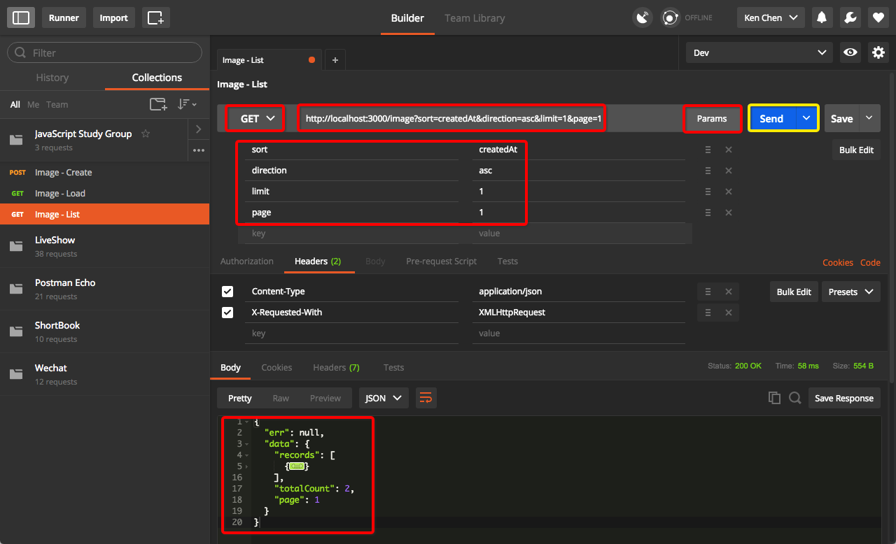The image size is (896, 544).
Task: Remove the page parameter row
Action: (x=729, y=213)
